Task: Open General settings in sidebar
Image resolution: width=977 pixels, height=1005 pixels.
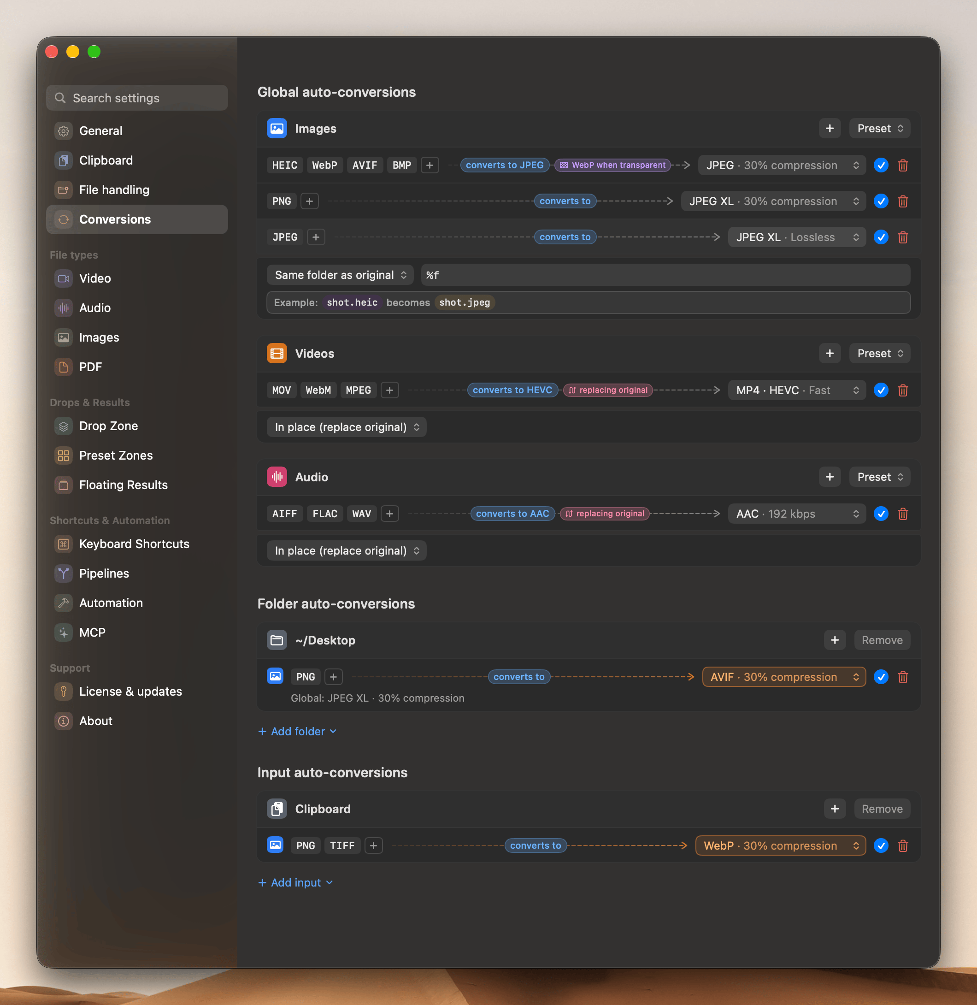Action: coord(137,131)
